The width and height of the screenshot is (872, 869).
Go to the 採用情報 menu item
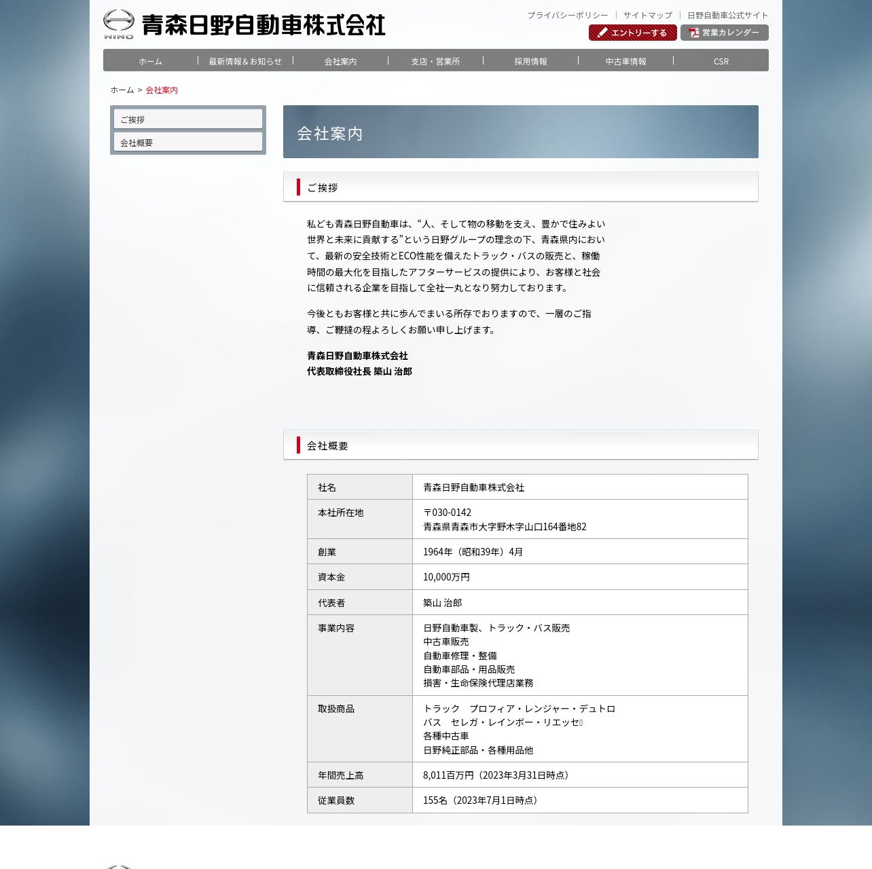tap(530, 61)
